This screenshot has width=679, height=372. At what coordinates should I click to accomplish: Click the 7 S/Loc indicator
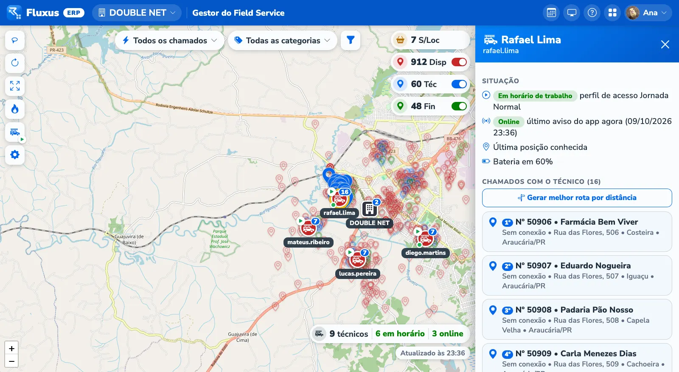coord(430,40)
